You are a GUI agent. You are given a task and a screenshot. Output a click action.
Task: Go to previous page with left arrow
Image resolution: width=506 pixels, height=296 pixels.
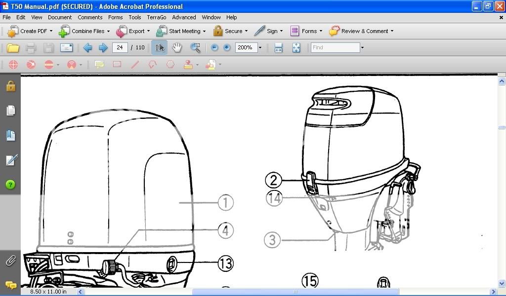(x=87, y=48)
